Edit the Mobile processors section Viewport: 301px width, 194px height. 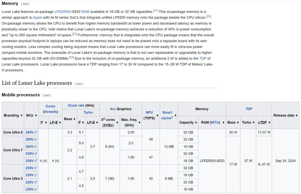click(47, 95)
